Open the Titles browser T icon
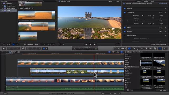Screen dimensions: 169x95 [x=146, y=49]
